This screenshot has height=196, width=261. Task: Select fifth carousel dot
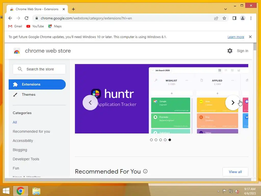click(x=169, y=140)
